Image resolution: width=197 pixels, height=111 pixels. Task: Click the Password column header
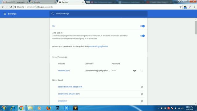point(116,64)
